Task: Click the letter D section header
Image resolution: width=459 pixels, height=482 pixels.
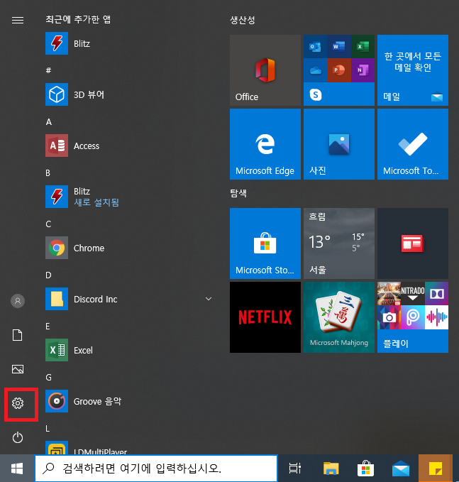Action: (x=48, y=275)
